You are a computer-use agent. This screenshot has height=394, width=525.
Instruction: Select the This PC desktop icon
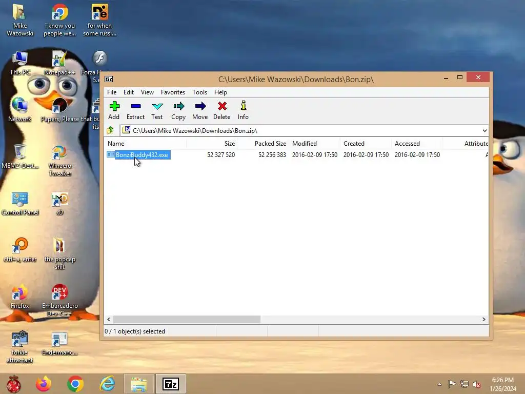click(x=20, y=63)
